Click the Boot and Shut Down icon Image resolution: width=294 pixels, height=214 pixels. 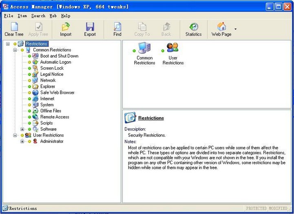[x=35, y=56]
